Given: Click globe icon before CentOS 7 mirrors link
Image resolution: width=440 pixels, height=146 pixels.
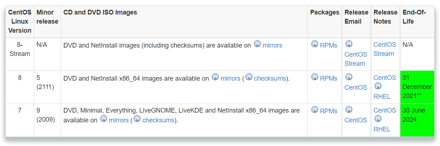Looking at the screenshot, I should click(104, 119).
